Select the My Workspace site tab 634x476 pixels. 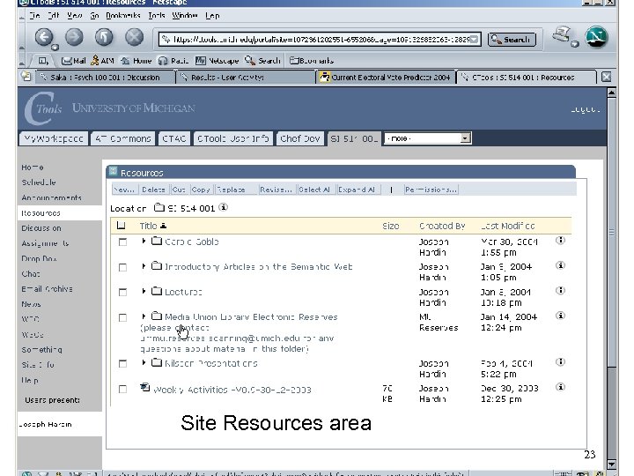(54, 138)
